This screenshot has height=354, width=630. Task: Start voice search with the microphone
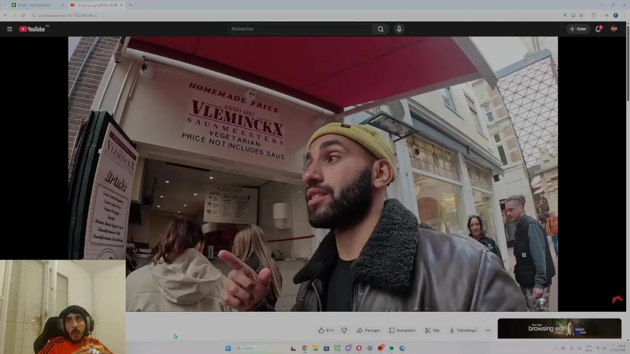coord(399,29)
